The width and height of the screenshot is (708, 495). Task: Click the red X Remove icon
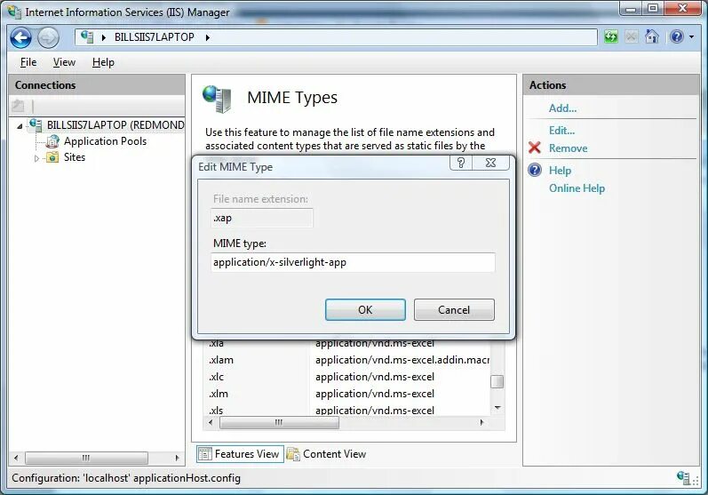[535, 148]
